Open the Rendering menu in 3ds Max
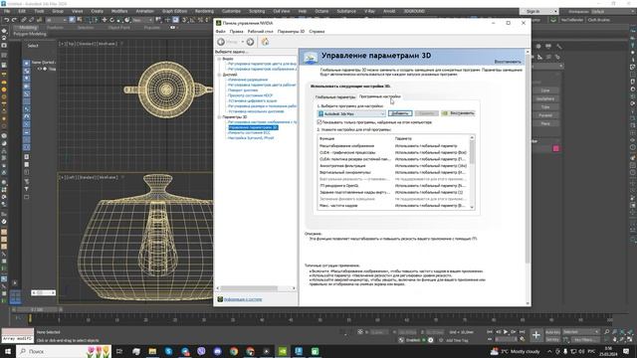The width and height of the screenshot is (637, 358). 204,11
